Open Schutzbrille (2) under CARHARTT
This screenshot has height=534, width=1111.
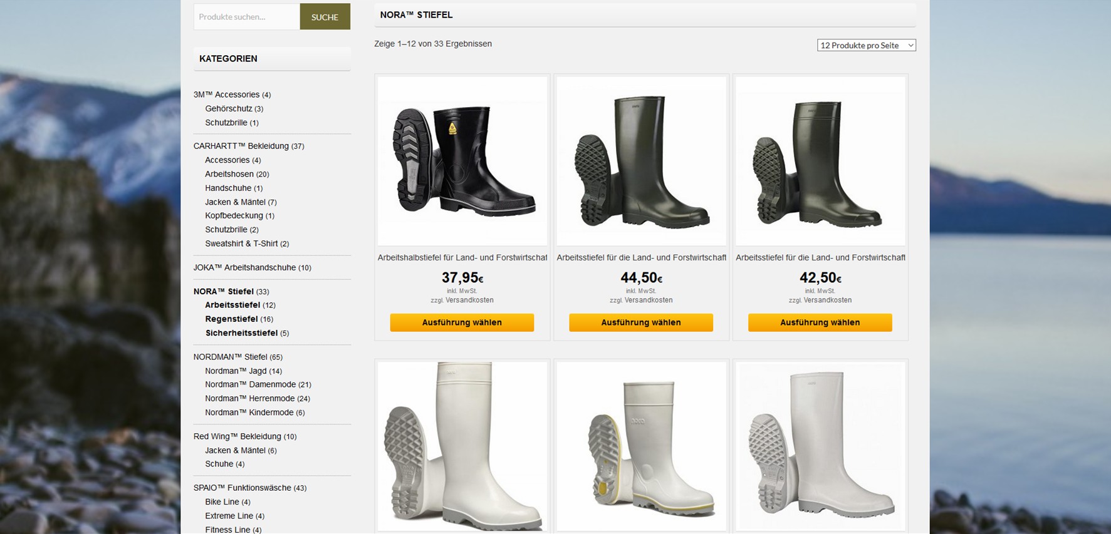[x=226, y=230]
